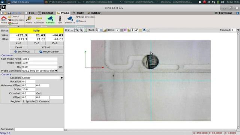Click Register 1. Spindle button
Image resolution: width=240 pixels, height=135 pixels.
point(28,102)
